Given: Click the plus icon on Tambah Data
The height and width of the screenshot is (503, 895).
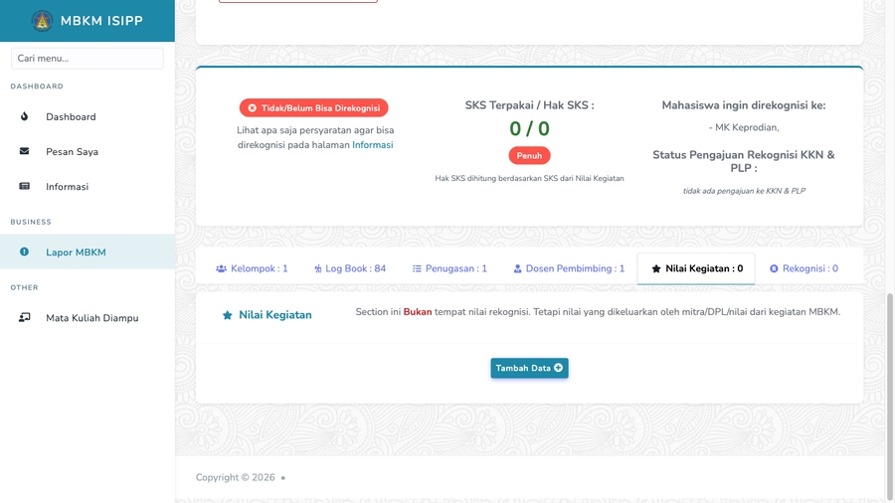Looking at the screenshot, I should (559, 368).
